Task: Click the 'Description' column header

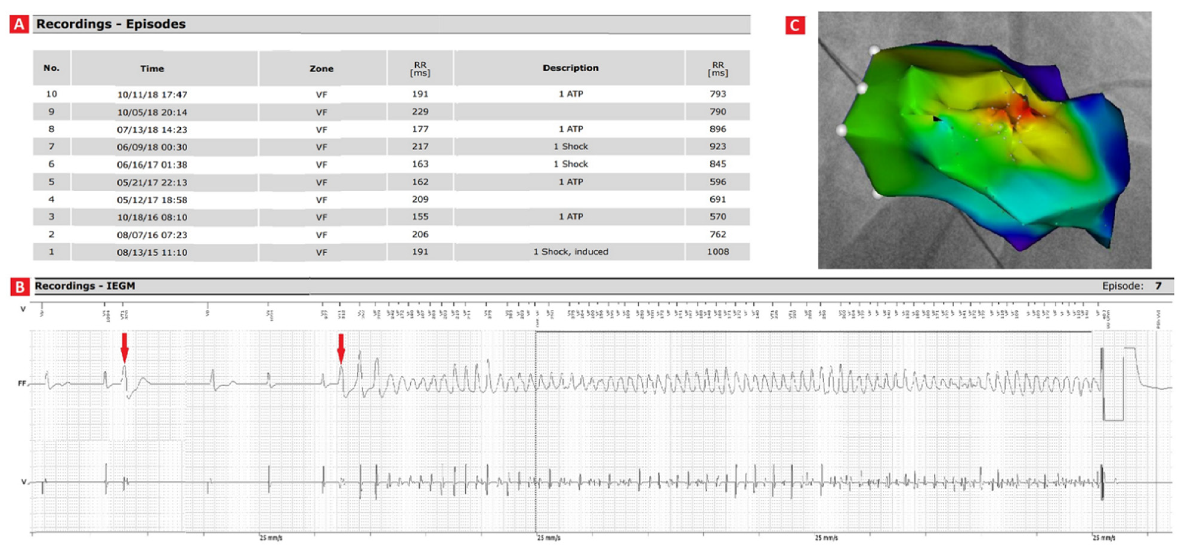Action: click(x=570, y=68)
